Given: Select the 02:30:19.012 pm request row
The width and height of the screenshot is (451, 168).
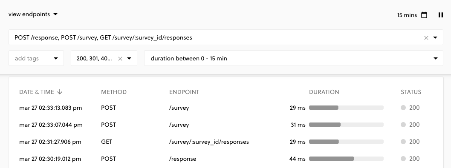Looking at the screenshot, I should pyautogui.click(x=226, y=159).
